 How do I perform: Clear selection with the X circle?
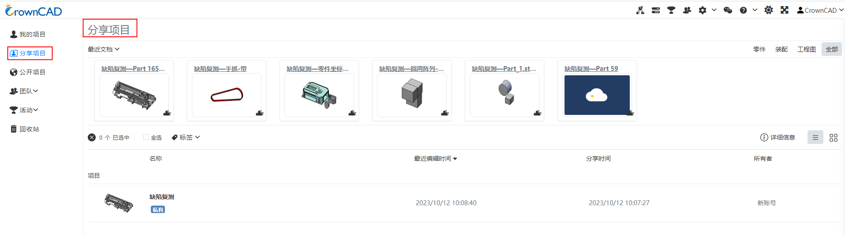coord(92,137)
